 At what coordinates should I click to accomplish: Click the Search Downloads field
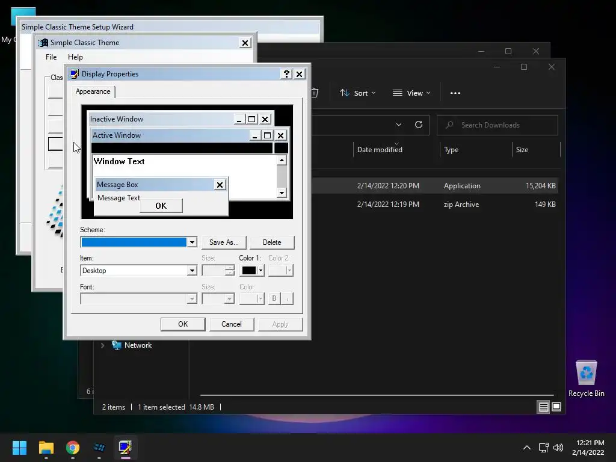point(497,125)
